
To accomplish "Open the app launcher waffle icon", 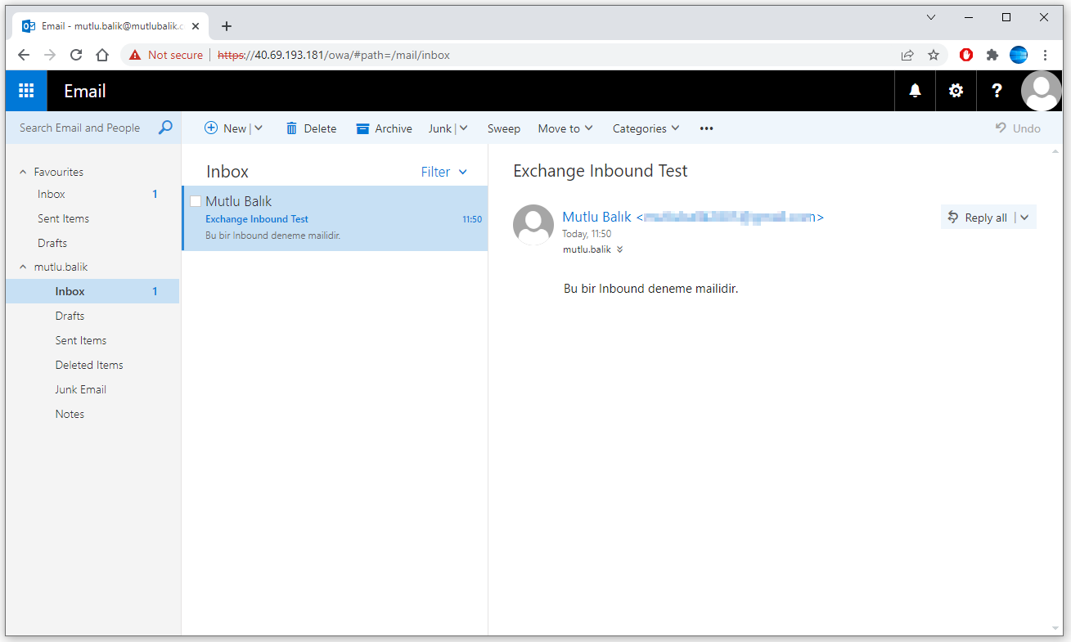I will [26, 91].
